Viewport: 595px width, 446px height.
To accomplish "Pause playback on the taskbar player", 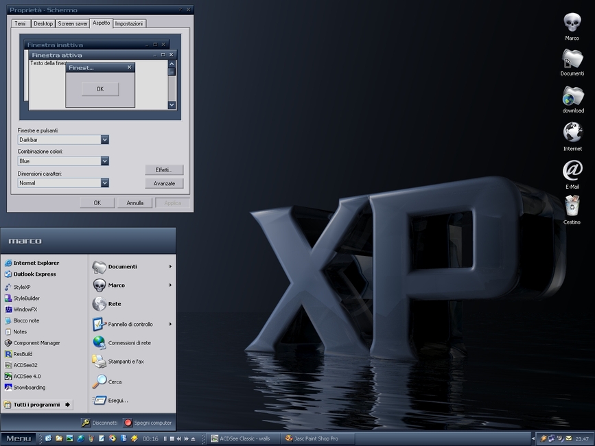I will [165, 438].
